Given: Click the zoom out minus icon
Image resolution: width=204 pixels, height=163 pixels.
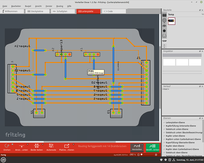Looking at the screenshot, I should pos(139,155).
